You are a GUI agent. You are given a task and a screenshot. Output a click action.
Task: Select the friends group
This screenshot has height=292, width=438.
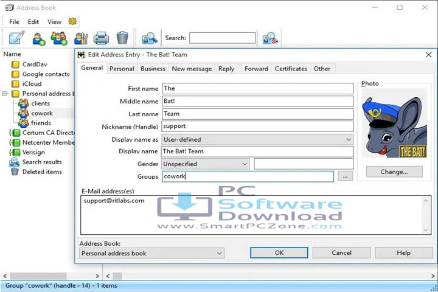(35, 123)
